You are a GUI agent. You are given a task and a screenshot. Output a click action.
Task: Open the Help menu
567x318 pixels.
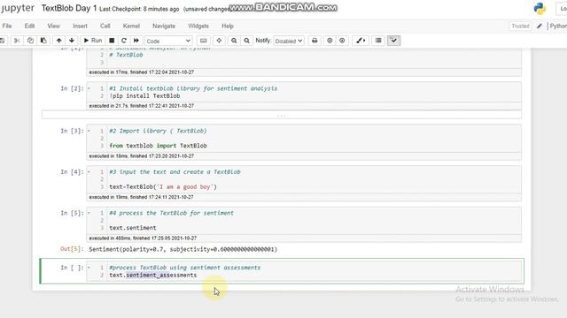[x=228, y=26]
